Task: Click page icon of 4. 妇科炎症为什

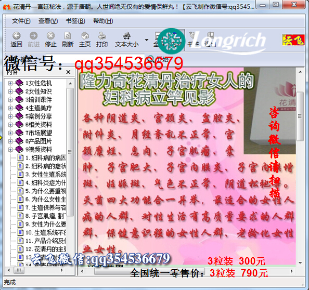Action: click(x=20, y=182)
